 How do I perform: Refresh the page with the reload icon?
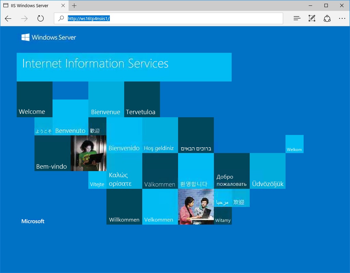pyautogui.click(x=40, y=18)
